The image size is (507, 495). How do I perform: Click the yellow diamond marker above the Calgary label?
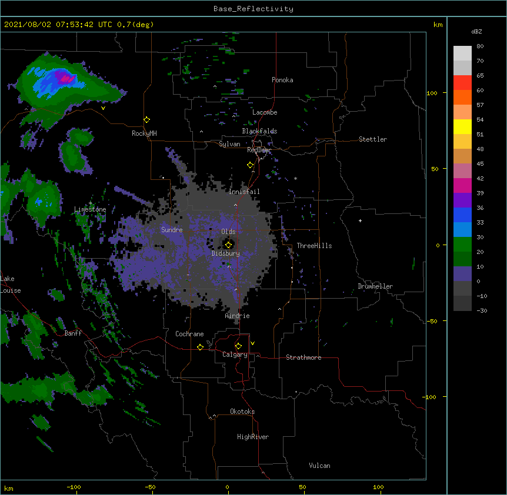point(238,346)
